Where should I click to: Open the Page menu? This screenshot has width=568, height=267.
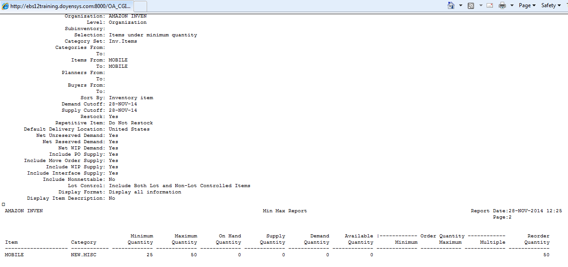point(527,5)
